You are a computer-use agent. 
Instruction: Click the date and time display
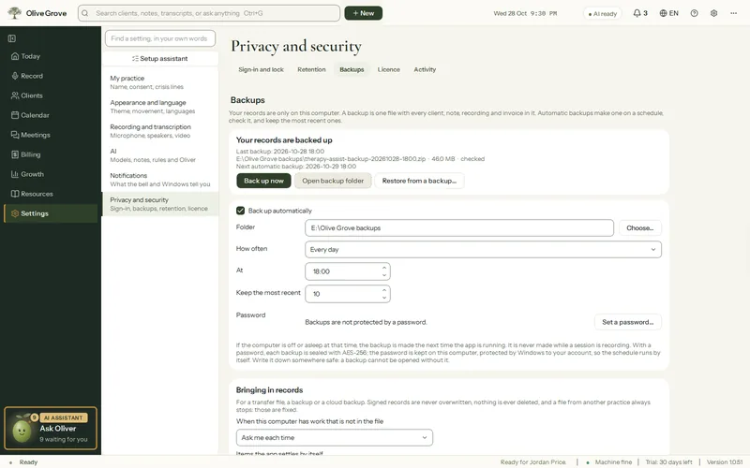click(525, 13)
